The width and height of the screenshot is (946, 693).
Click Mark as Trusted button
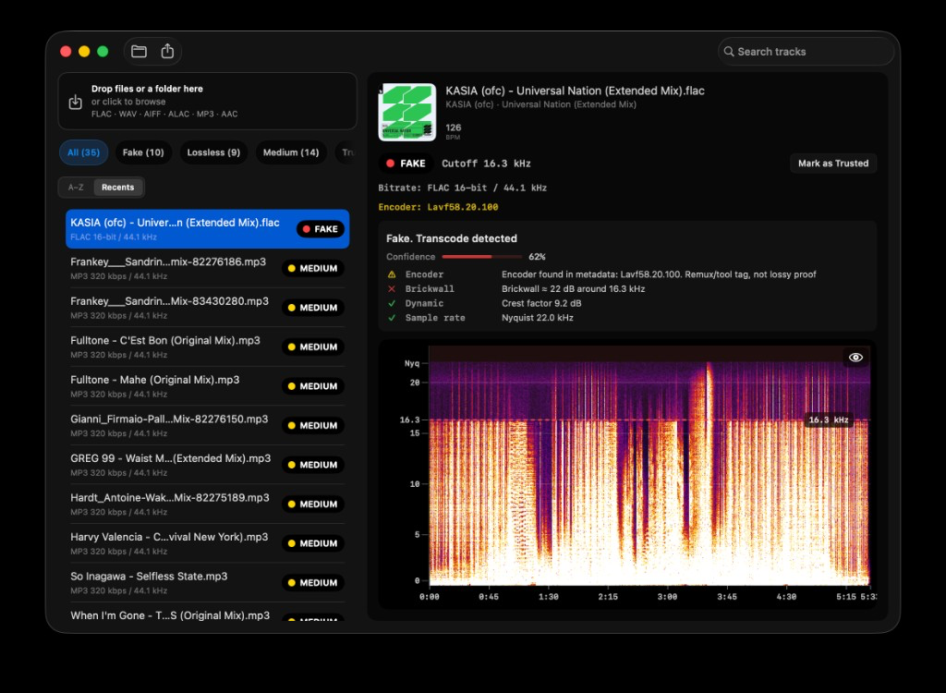tap(833, 164)
